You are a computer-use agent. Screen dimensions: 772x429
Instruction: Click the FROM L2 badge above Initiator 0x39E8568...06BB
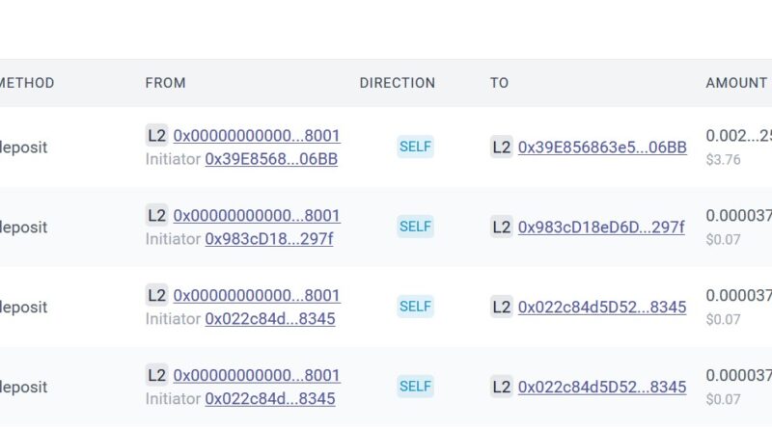156,136
